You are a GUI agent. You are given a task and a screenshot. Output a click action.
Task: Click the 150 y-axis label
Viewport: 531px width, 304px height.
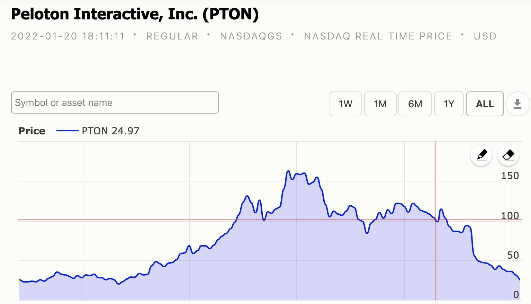pyautogui.click(x=510, y=176)
